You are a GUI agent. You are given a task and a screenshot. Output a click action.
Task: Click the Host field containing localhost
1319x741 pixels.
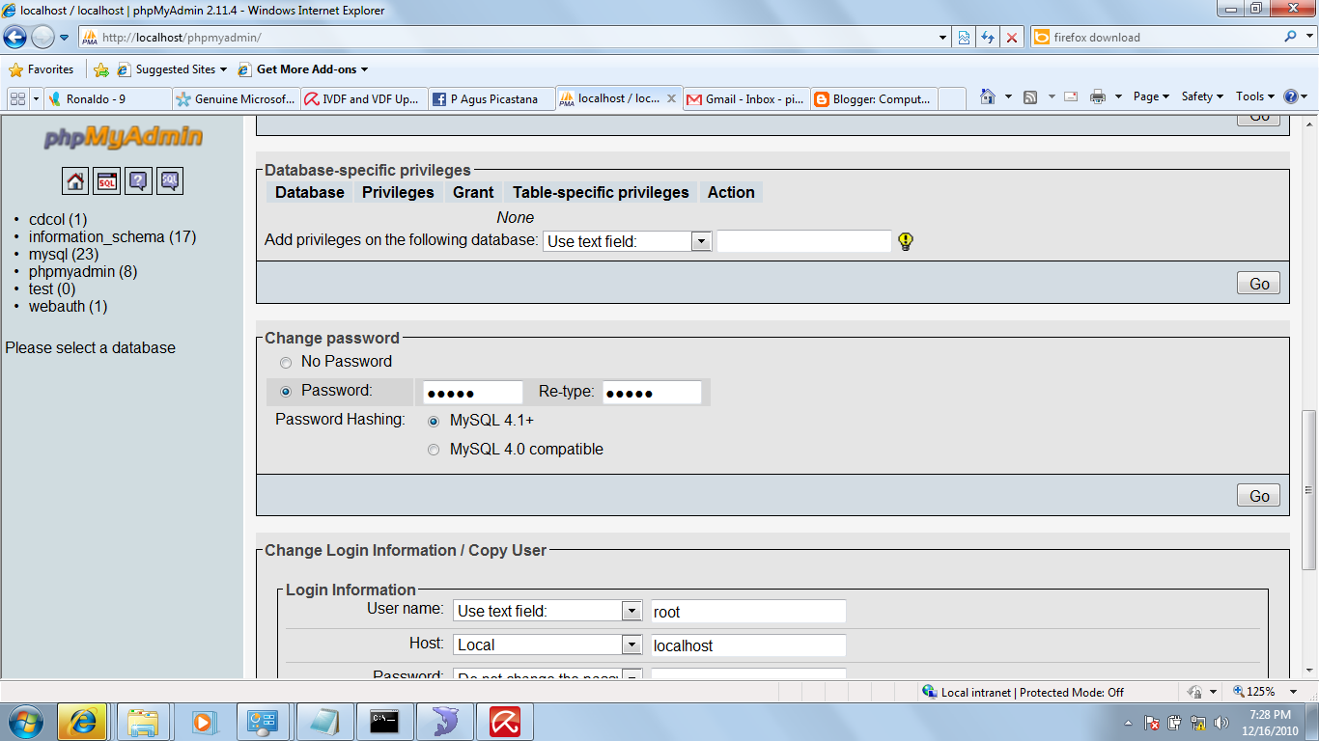(x=748, y=645)
